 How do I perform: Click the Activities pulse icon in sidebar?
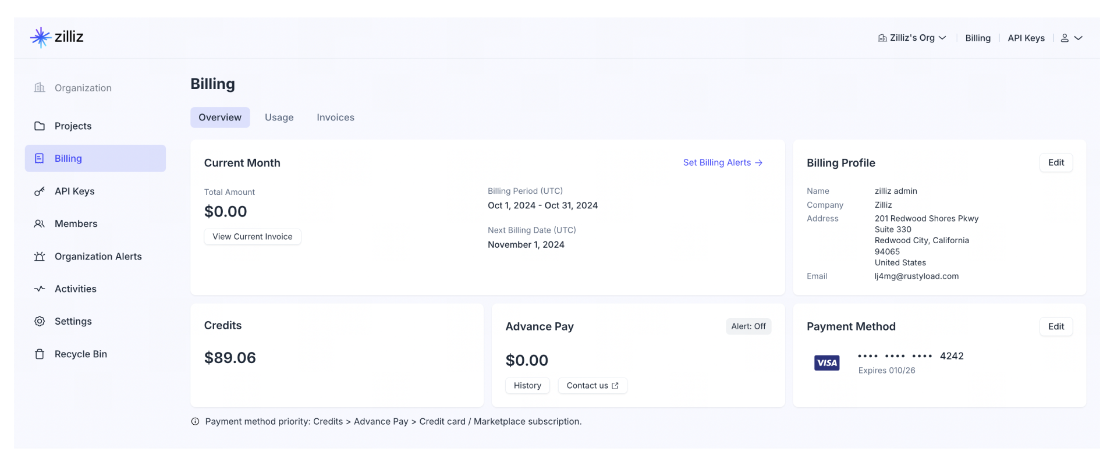pos(39,289)
